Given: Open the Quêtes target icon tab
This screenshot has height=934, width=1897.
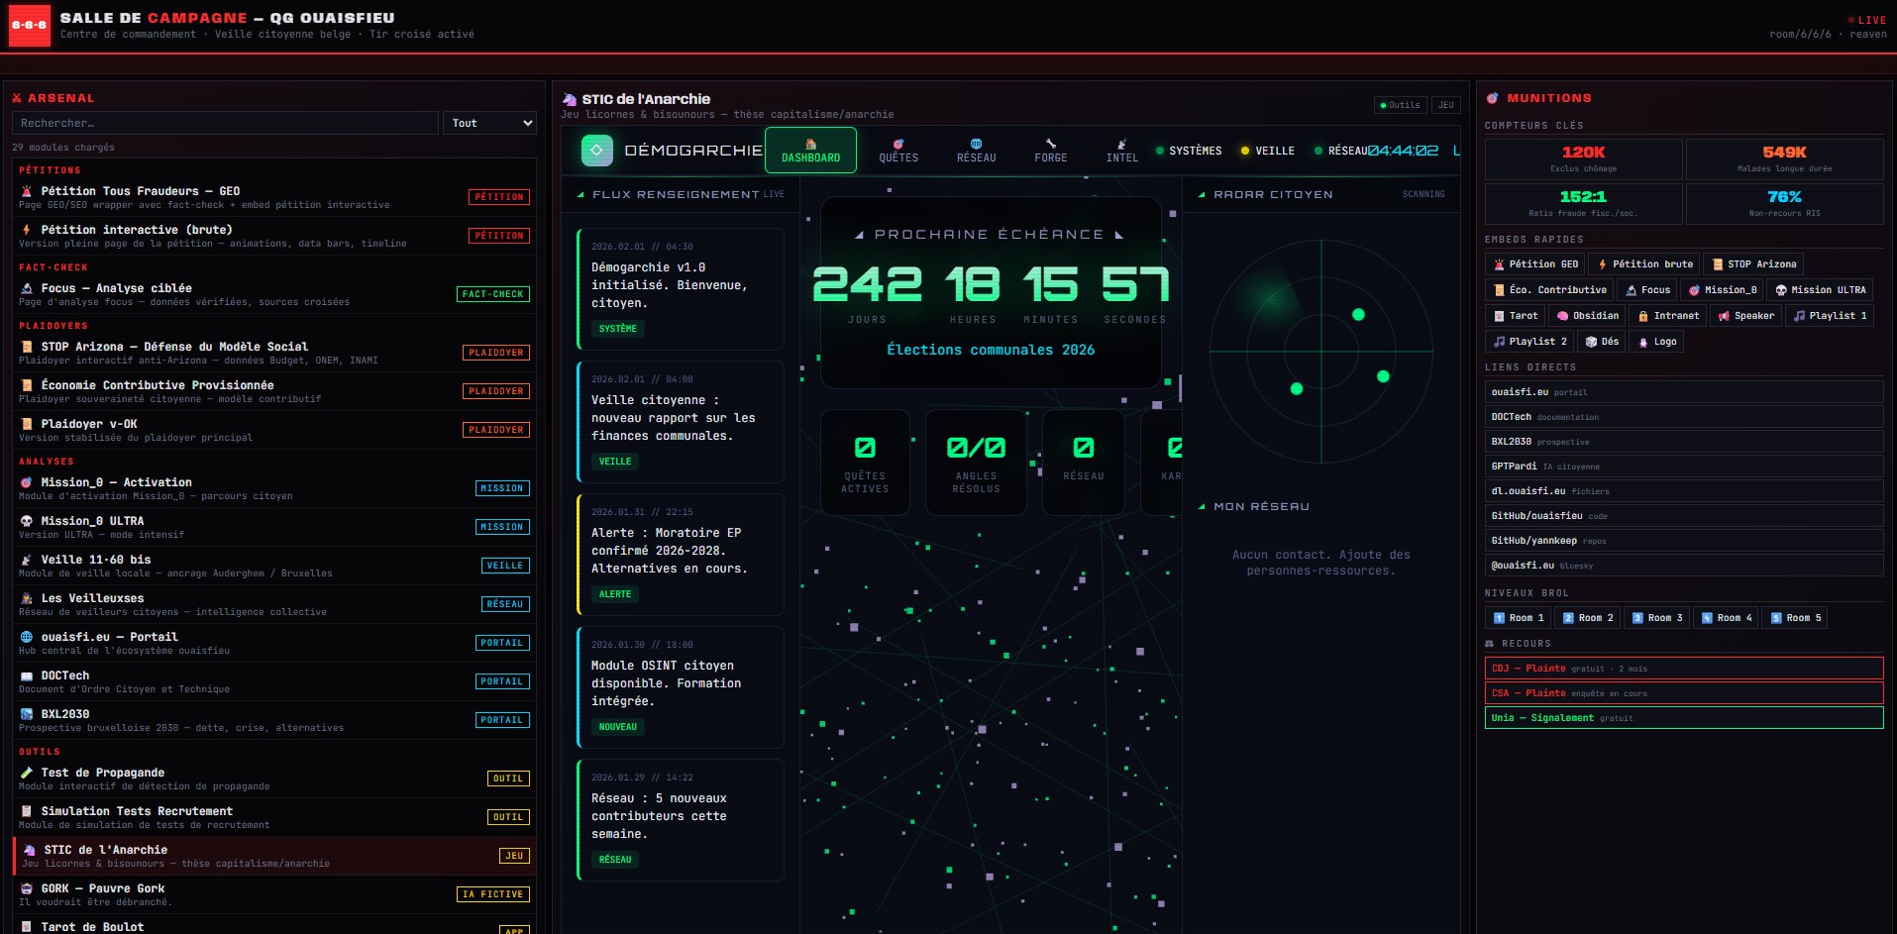Looking at the screenshot, I should click(897, 145).
